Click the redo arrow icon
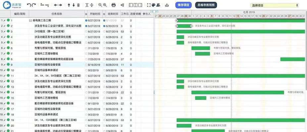 pos(34,5)
